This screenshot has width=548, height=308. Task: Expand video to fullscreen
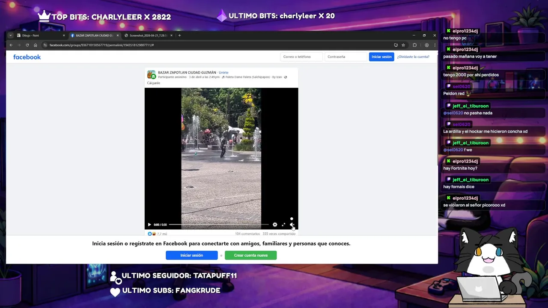[x=283, y=225]
